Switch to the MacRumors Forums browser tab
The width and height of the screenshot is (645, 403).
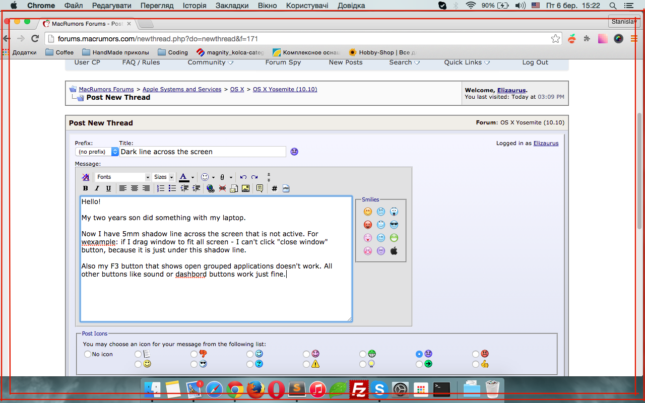tap(87, 24)
